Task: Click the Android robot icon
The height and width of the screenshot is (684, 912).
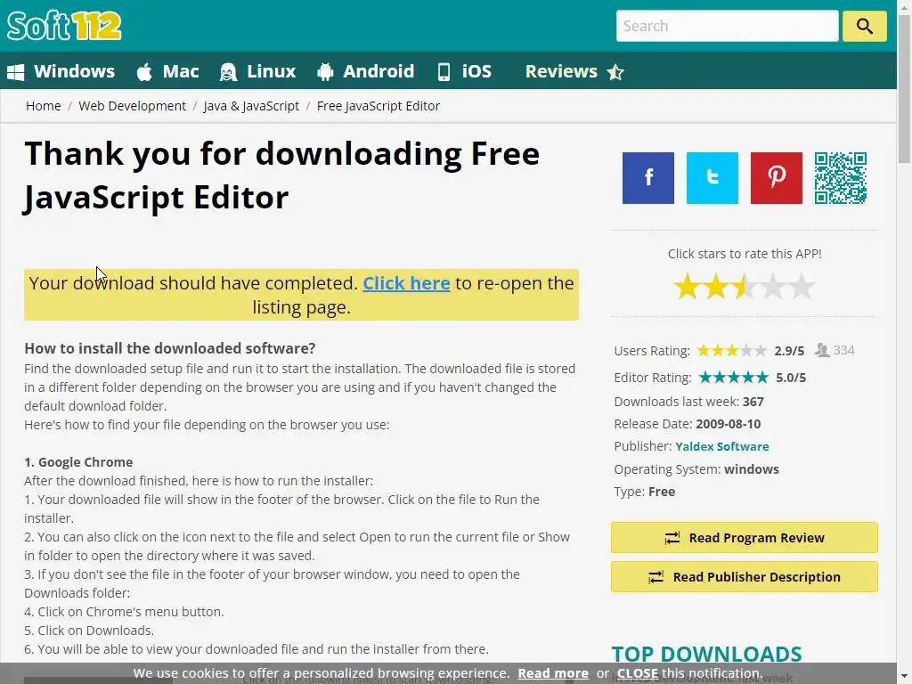Action: [x=325, y=72]
